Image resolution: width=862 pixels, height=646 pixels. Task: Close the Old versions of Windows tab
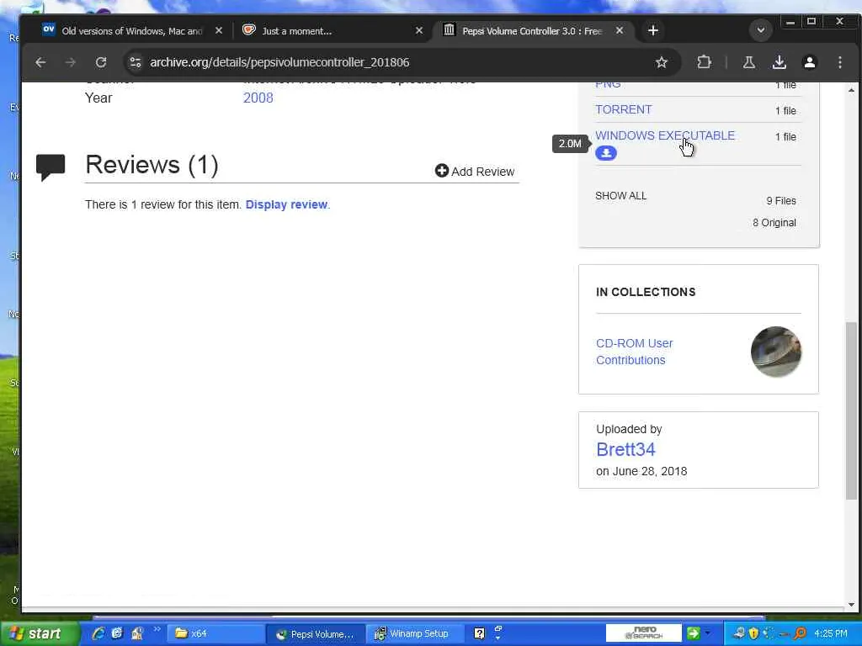(219, 31)
